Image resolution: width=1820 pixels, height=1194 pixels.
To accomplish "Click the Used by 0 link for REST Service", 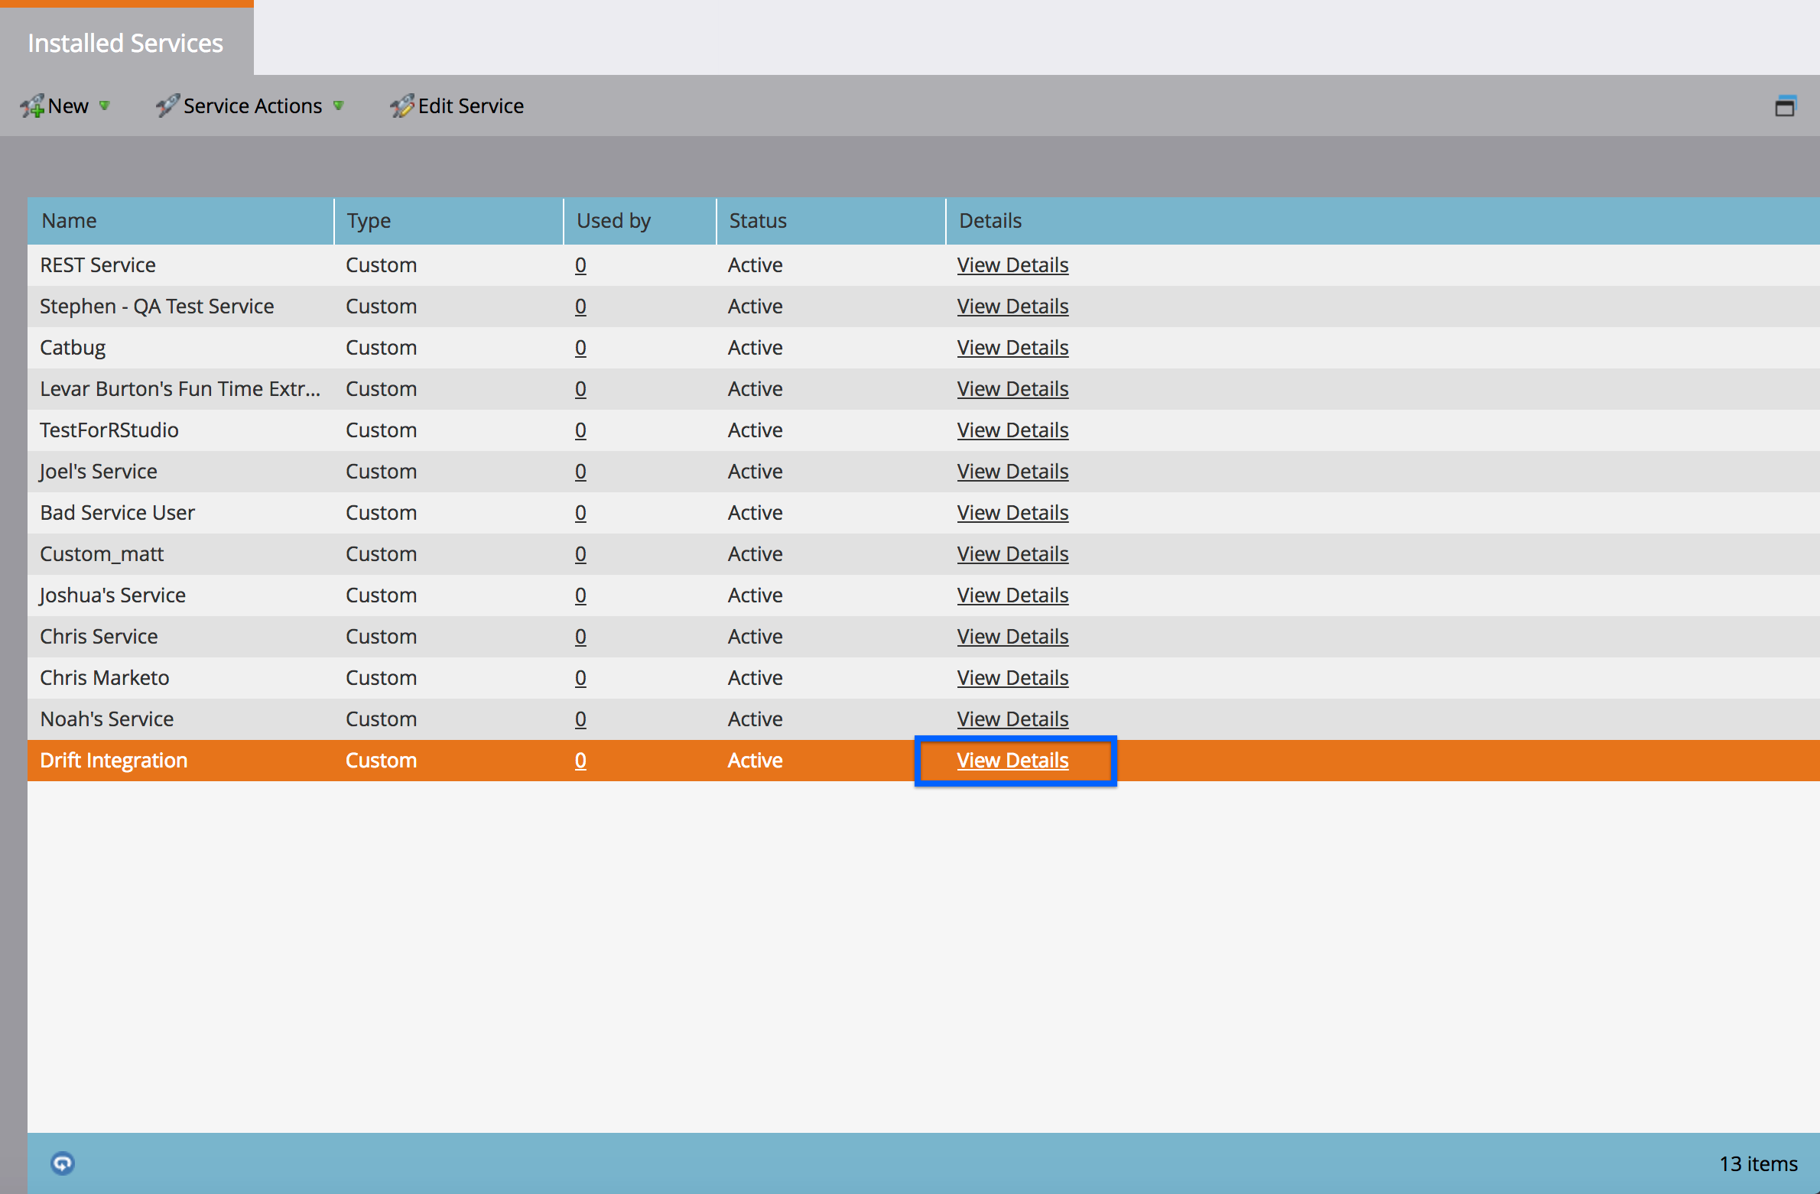I will point(580,265).
